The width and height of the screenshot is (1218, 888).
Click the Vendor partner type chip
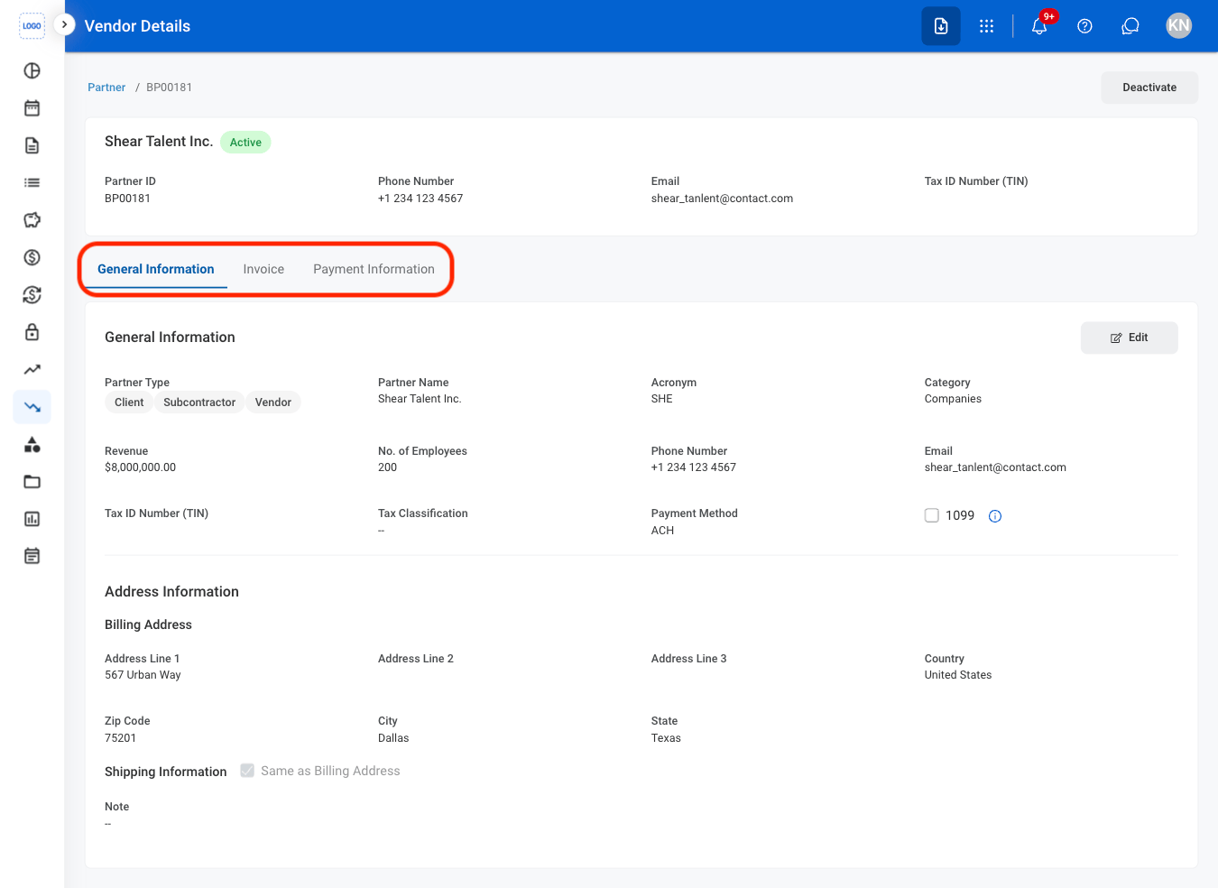(x=273, y=402)
